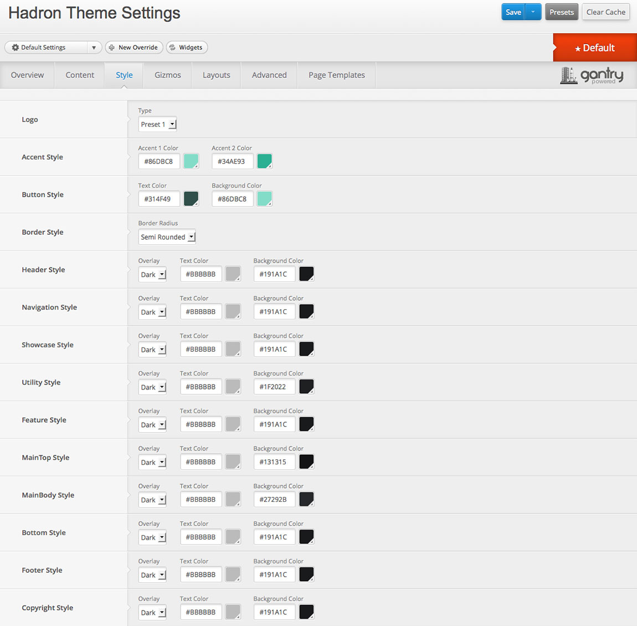637x626 pixels.
Task: Open the Accent 2 Color swatch
Action: pyautogui.click(x=264, y=161)
